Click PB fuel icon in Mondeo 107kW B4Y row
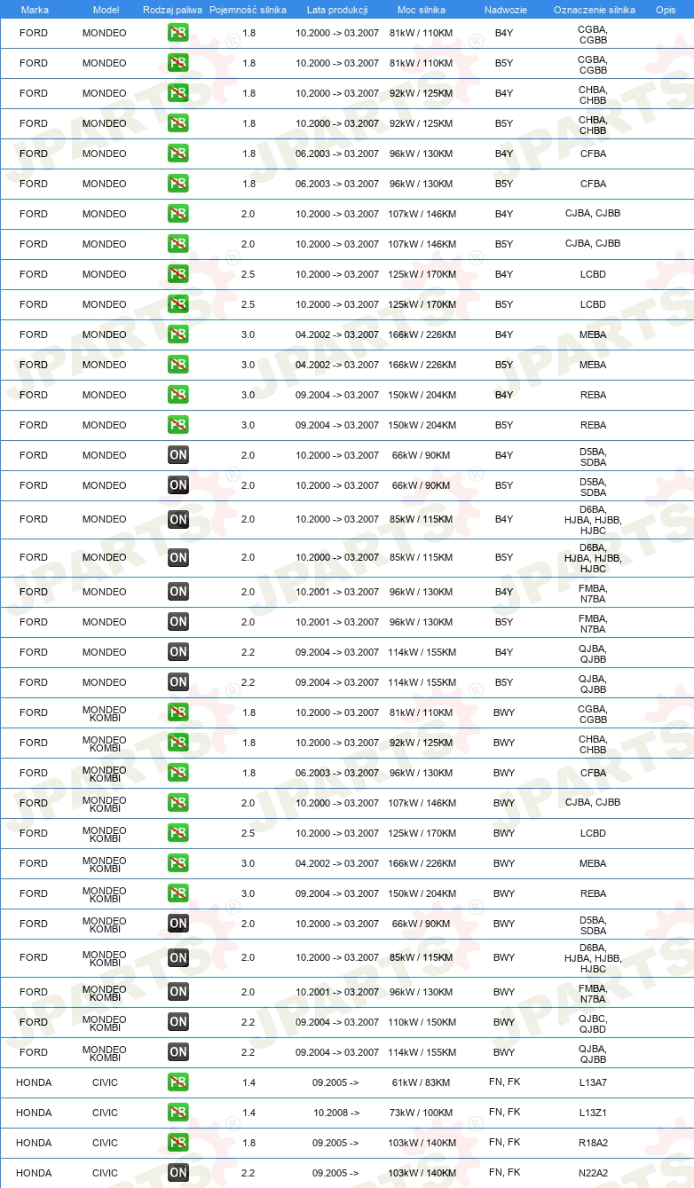This screenshot has width=694, height=1188. click(x=178, y=215)
